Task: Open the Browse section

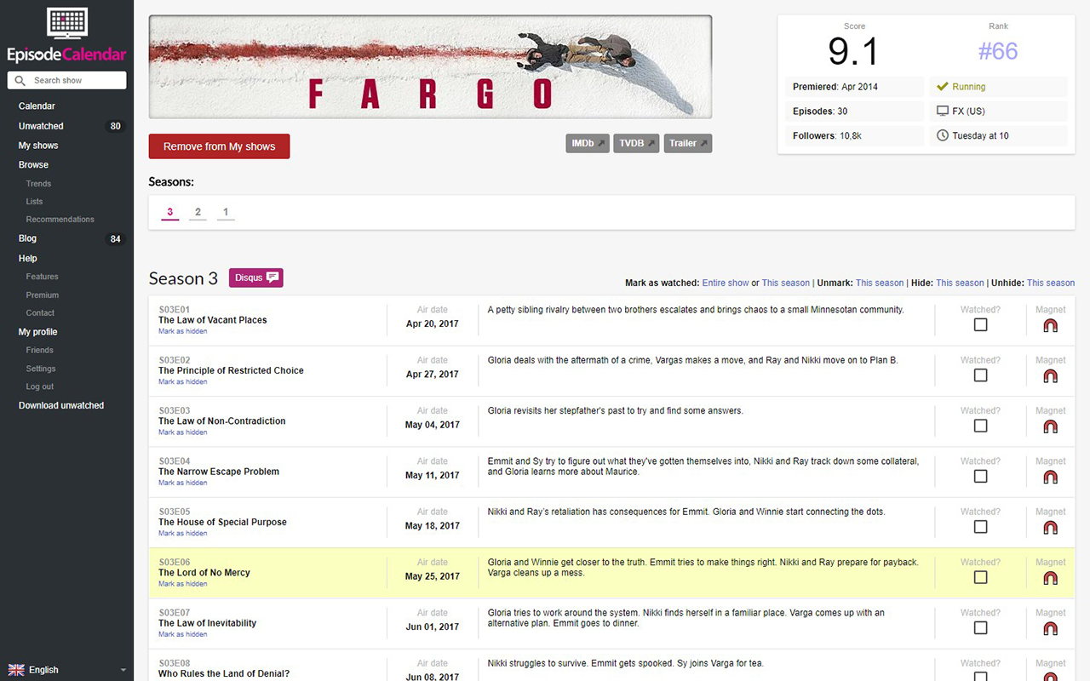Action: coord(33,165)
